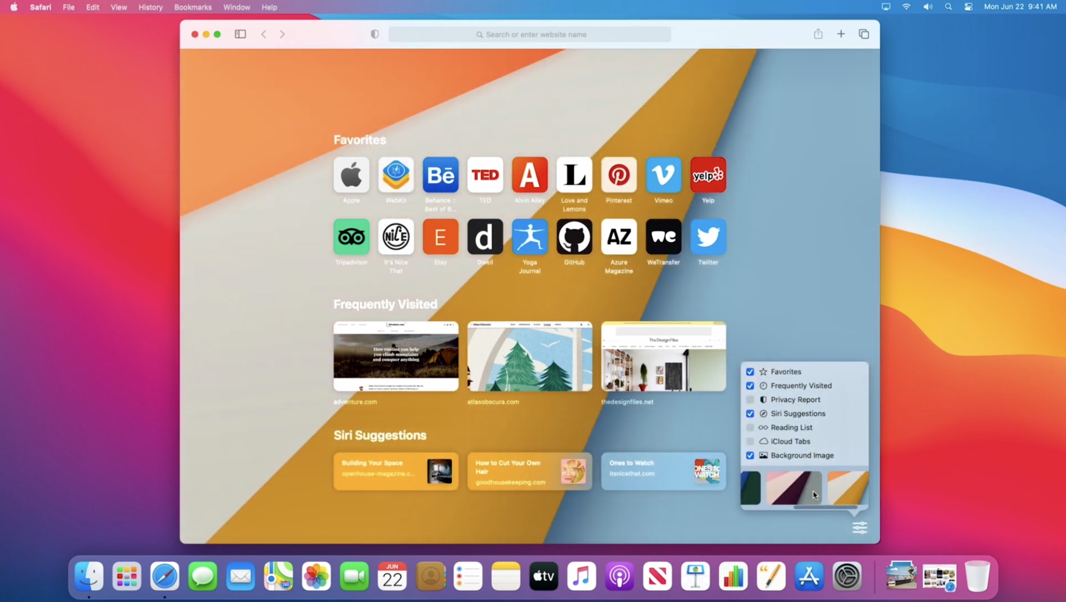This screenshot has height=602, width=1066.
Task: Open the GitHub favorite
Action: click(574, 237)
